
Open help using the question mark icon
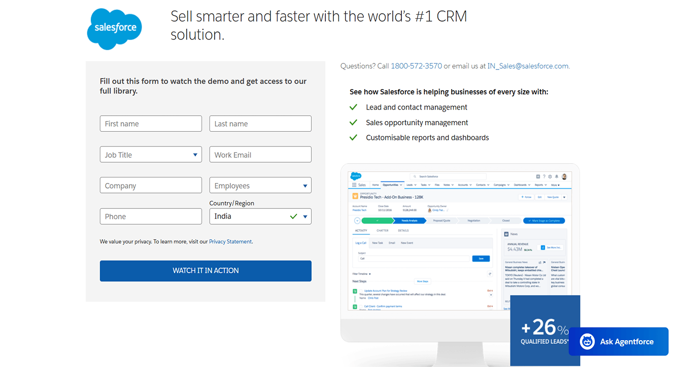[x=544, y=177]
